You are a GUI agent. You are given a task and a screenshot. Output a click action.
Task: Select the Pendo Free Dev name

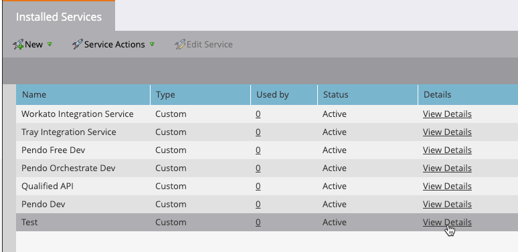click(x=53, y=150)
